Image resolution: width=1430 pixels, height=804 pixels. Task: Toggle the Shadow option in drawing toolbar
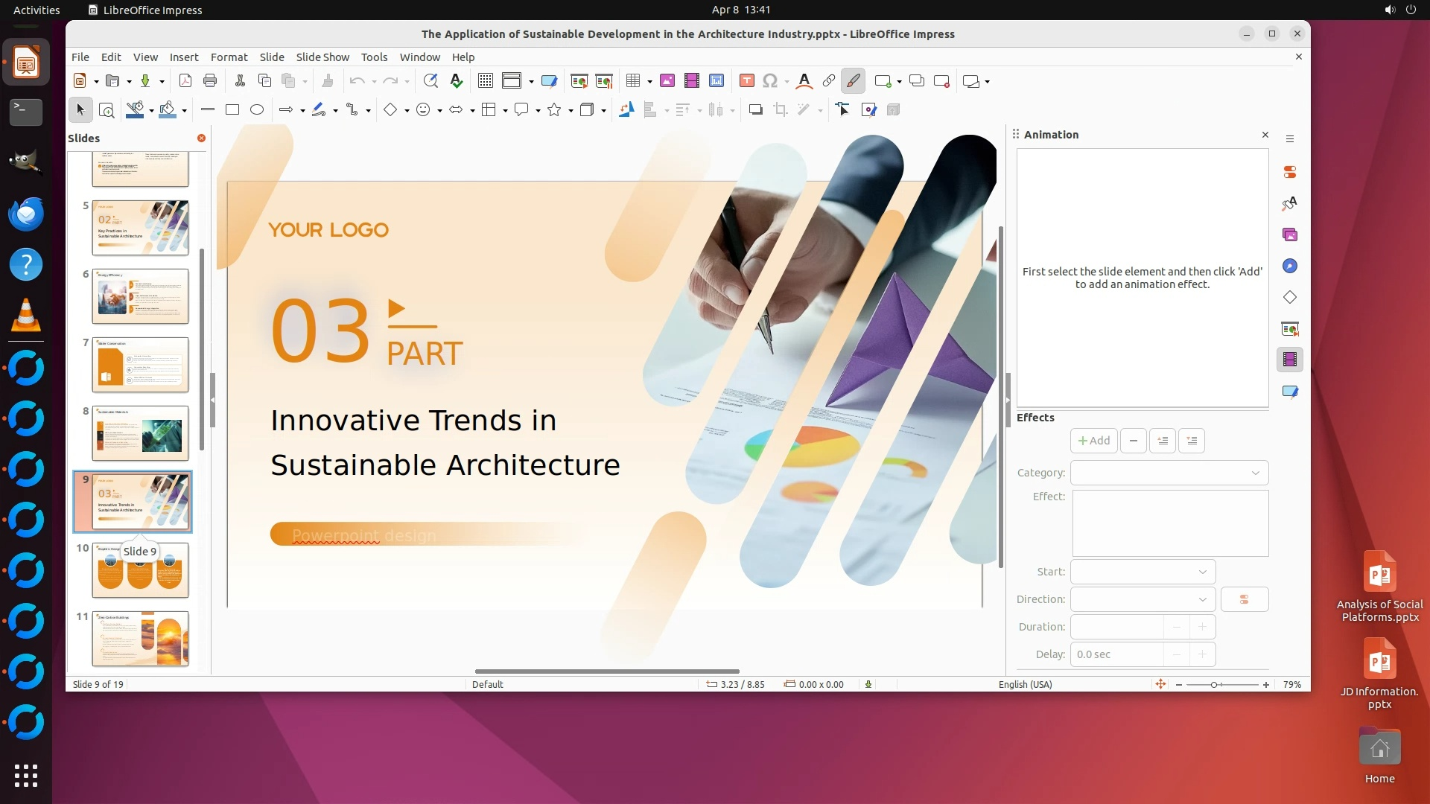[755, 110]
